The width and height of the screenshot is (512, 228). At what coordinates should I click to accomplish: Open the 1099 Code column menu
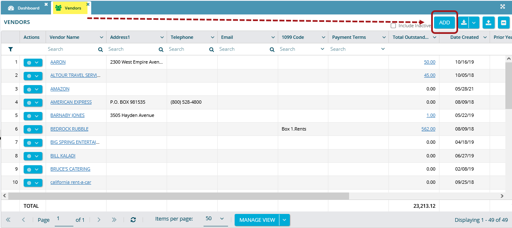point(323,37)
